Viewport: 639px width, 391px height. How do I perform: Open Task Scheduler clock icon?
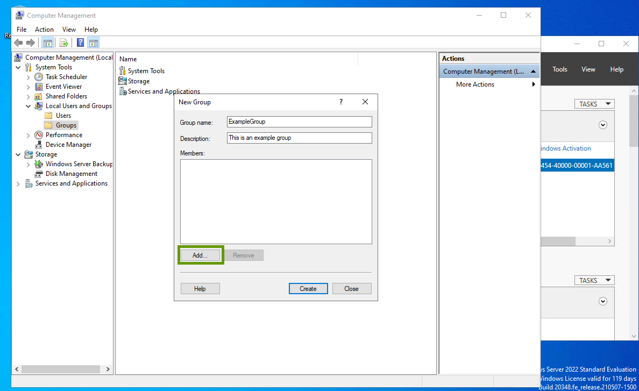click(39, 77)
